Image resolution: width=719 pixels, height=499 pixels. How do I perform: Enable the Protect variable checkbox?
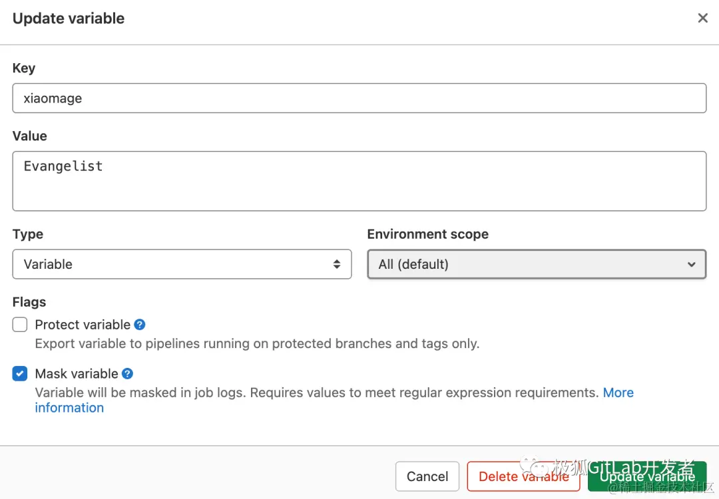coord(20,325)
